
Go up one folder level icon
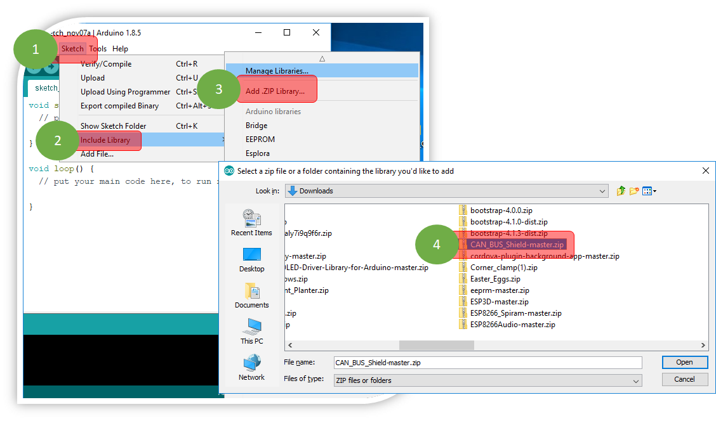pyautogui.click(x=621, y=191)
